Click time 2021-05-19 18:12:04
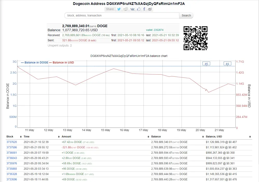 (x=36, y=174)
